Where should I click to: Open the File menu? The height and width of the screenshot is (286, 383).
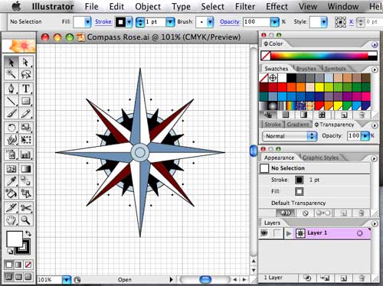[x=91, y=6]
